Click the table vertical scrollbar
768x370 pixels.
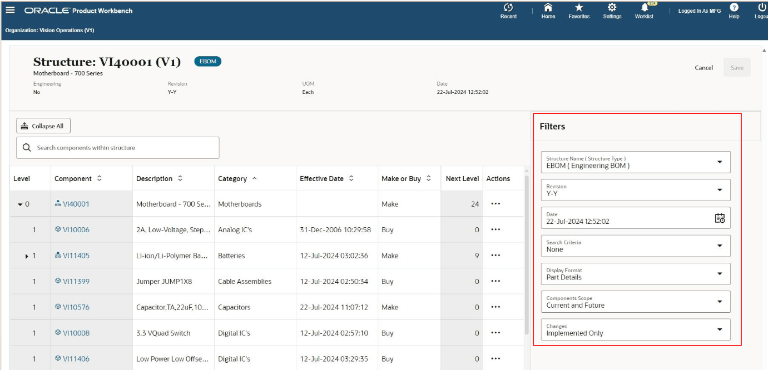[527, 255]
